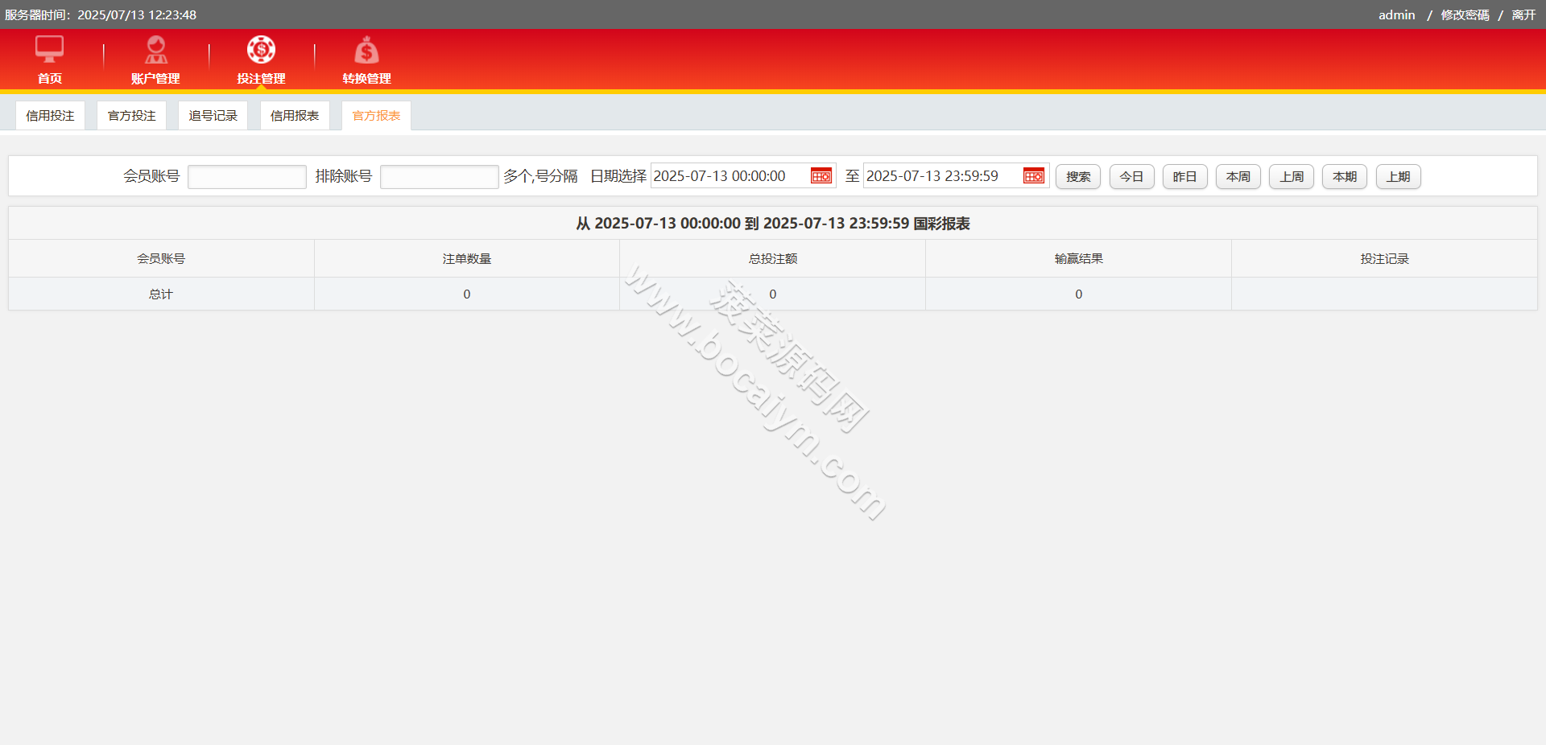
Task: Open the 首页 home monitor icon
Action: pos(49,50)
